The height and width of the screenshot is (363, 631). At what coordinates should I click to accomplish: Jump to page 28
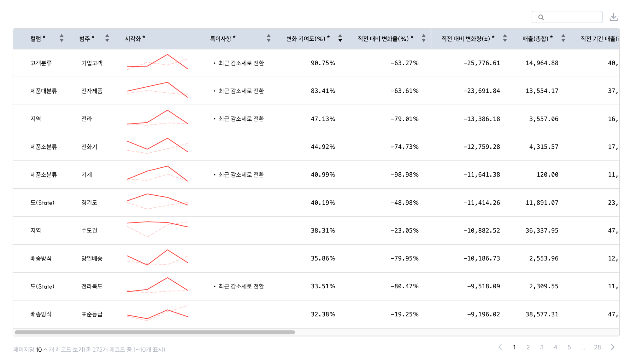coord(597,347)
